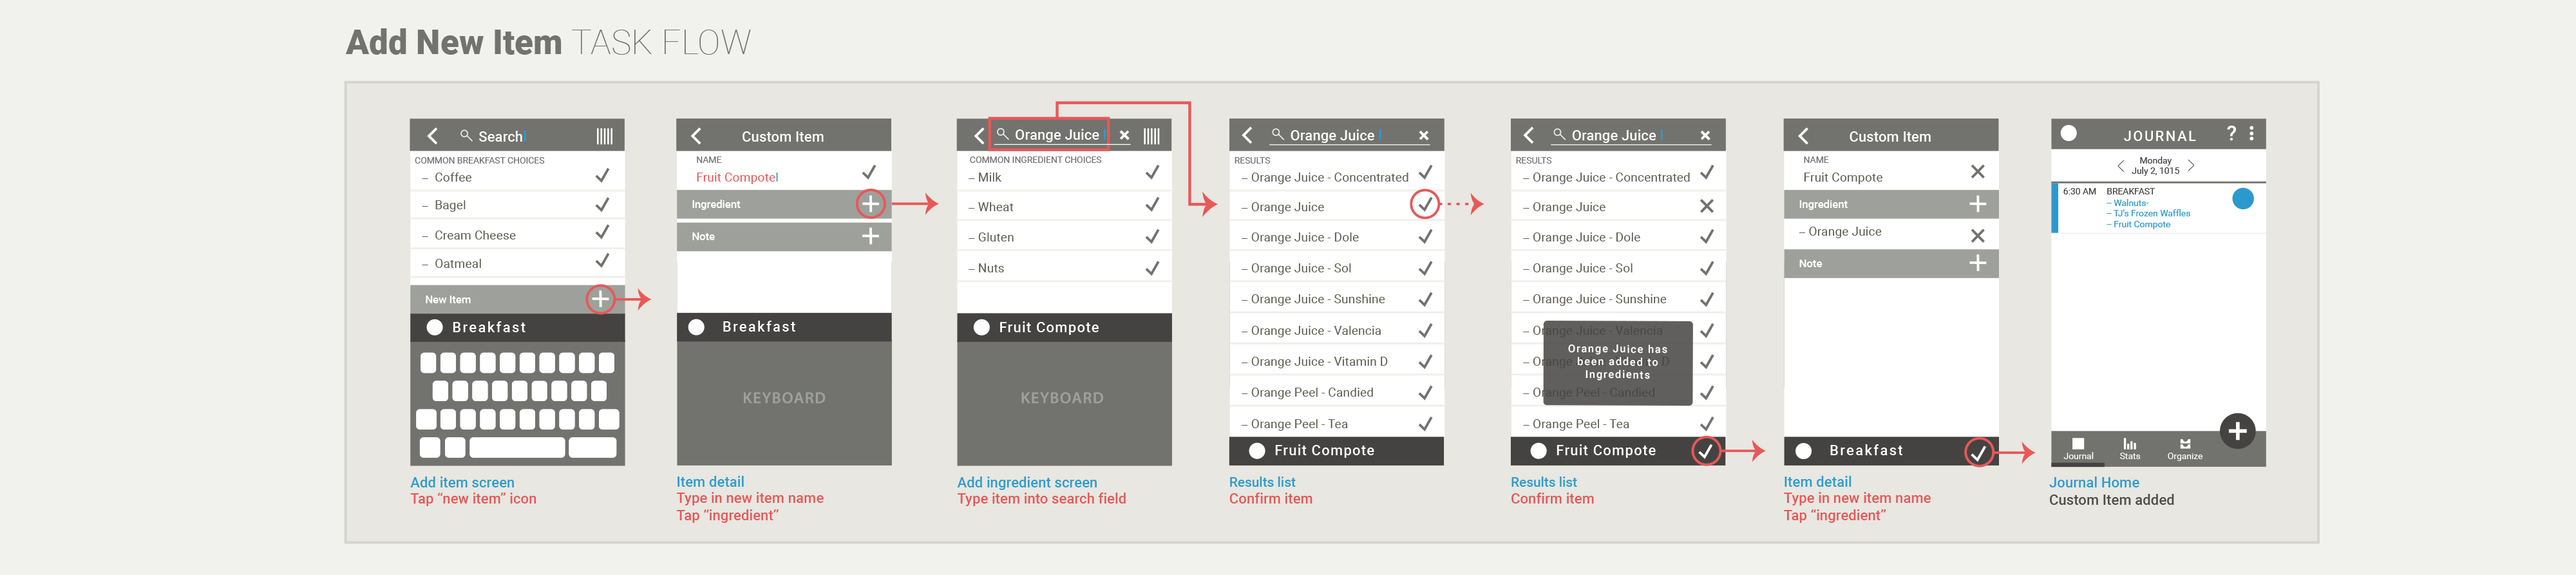Tap the round plus button on Journal Home
This screenshot has width=2576, height=575.
(2237, 431)
